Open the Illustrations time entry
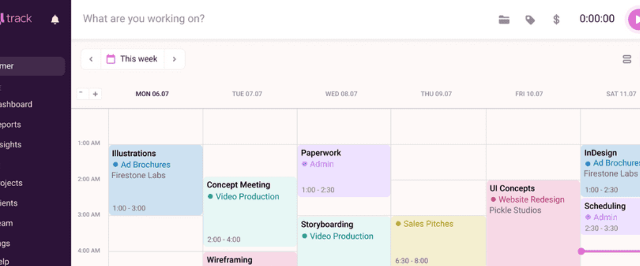The image size is (640, 266). pos(156,180)
